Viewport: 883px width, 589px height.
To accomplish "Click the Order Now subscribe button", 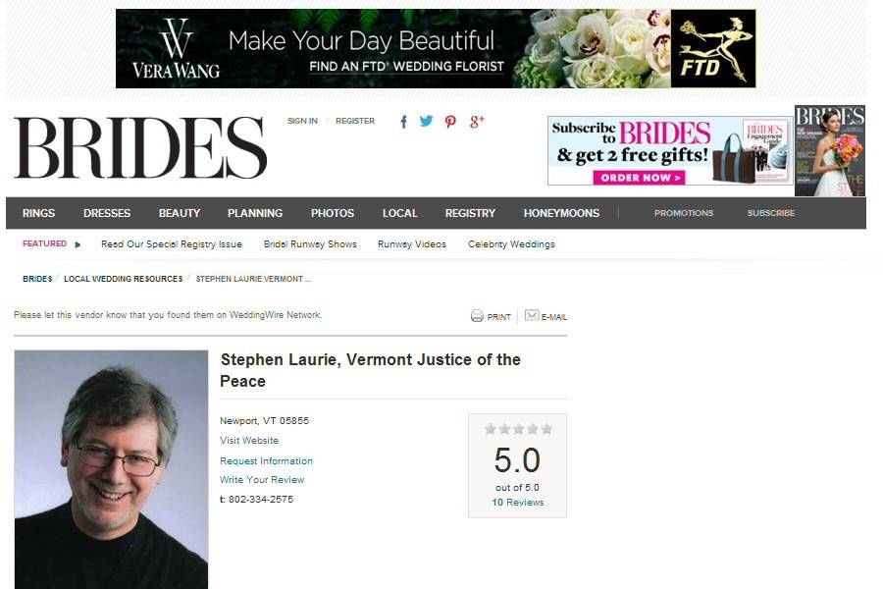I will [x=639, y=178].
